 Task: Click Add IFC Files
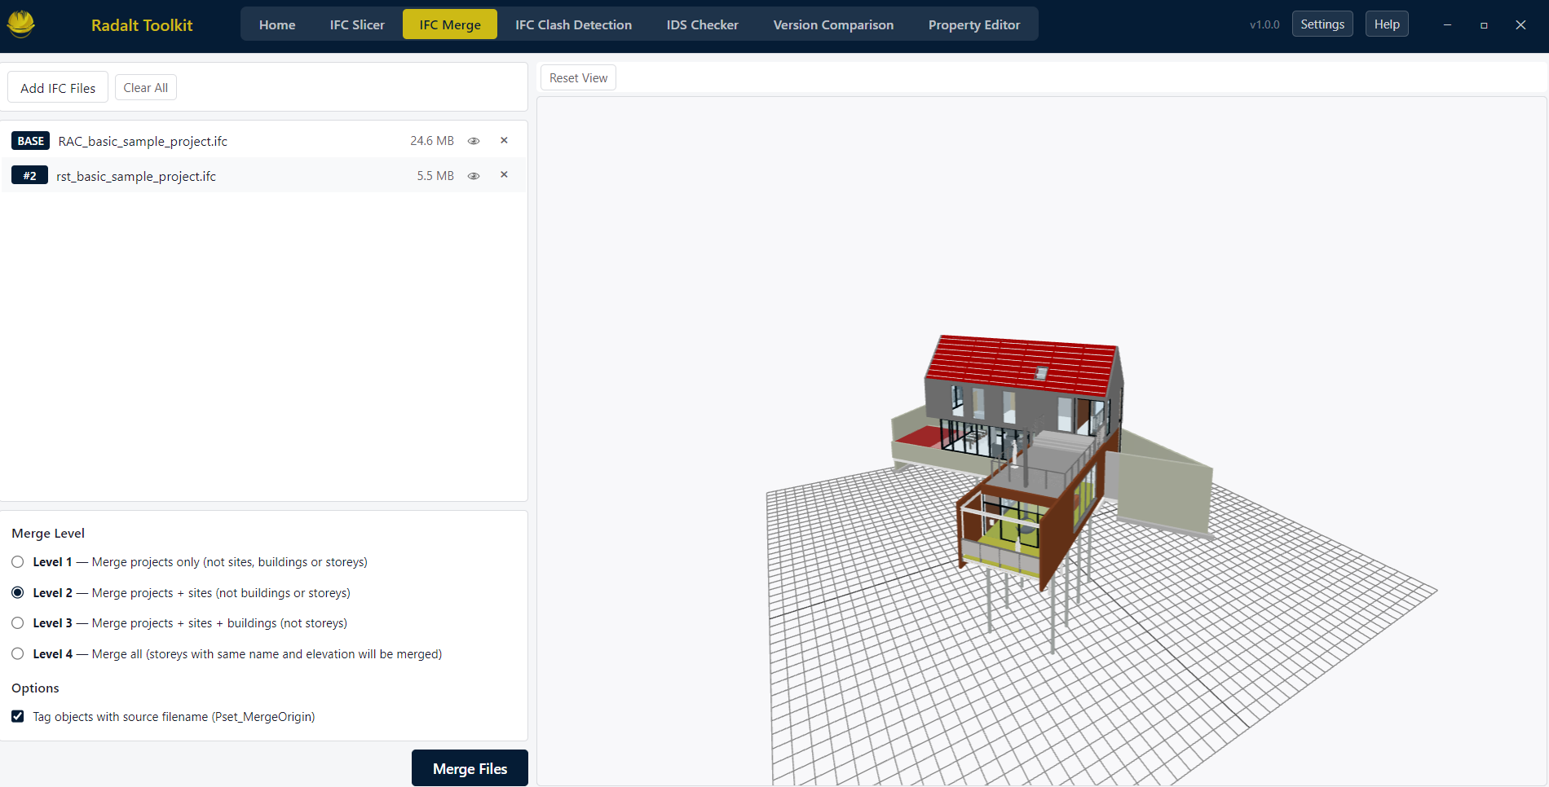(x=57, y=87)
